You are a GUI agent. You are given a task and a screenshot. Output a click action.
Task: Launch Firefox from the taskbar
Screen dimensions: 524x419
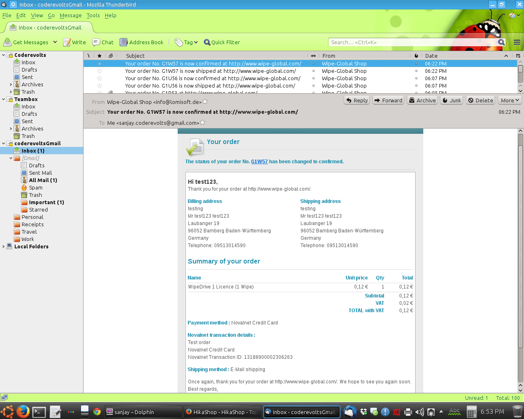click(23, 412)
